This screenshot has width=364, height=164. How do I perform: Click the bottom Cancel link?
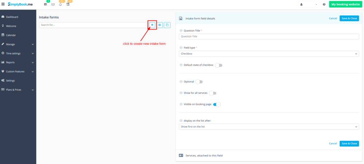333,144
